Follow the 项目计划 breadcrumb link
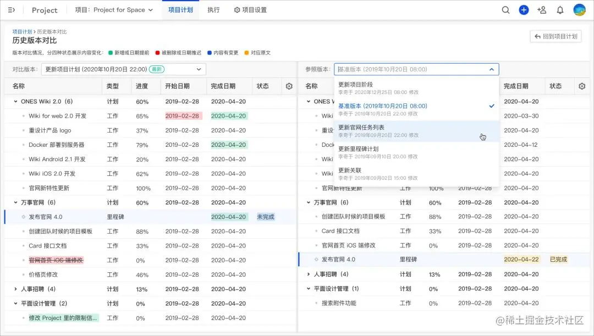Viewport: 594px width, 336px height. tap(22, 32)
